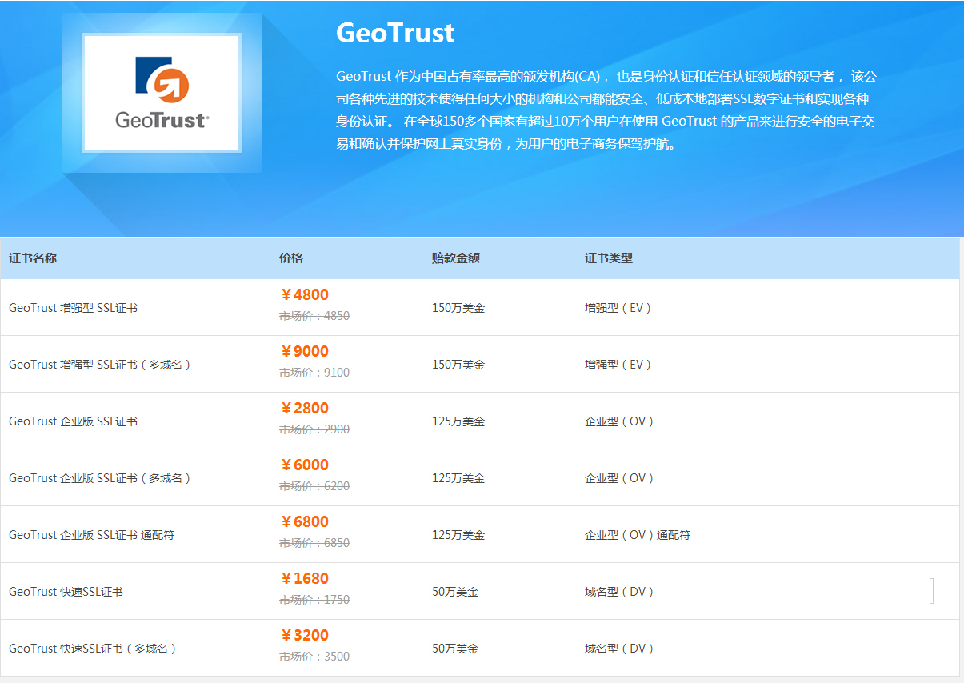Open GeoTrust 企业版 SSL证书 通配符

point(92,535)
